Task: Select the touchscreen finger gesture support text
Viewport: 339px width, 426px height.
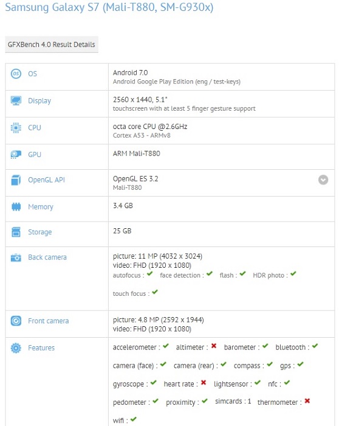Action: 184,108
